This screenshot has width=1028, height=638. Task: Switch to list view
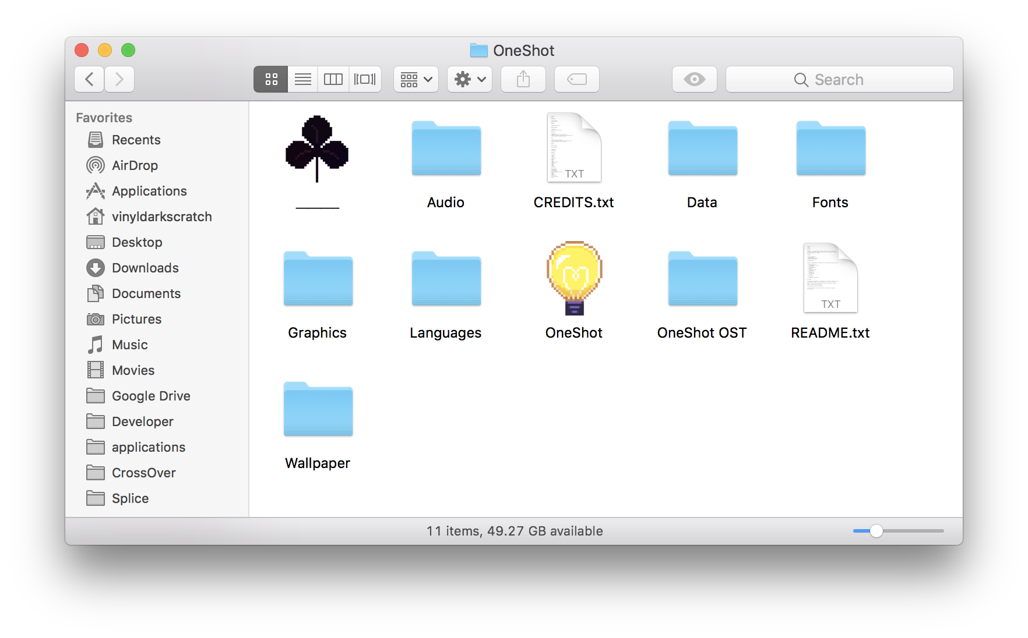[302, 79]
